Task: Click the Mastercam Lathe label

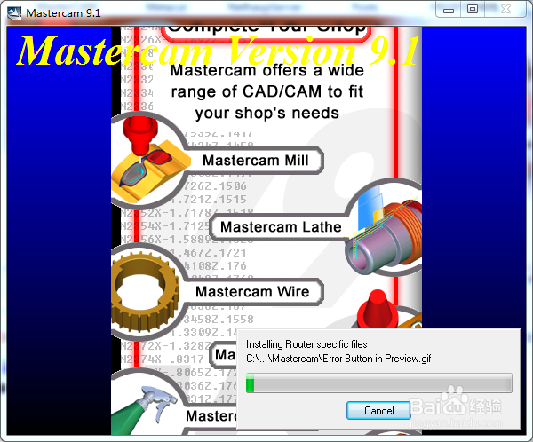Action: coord(281,227)
